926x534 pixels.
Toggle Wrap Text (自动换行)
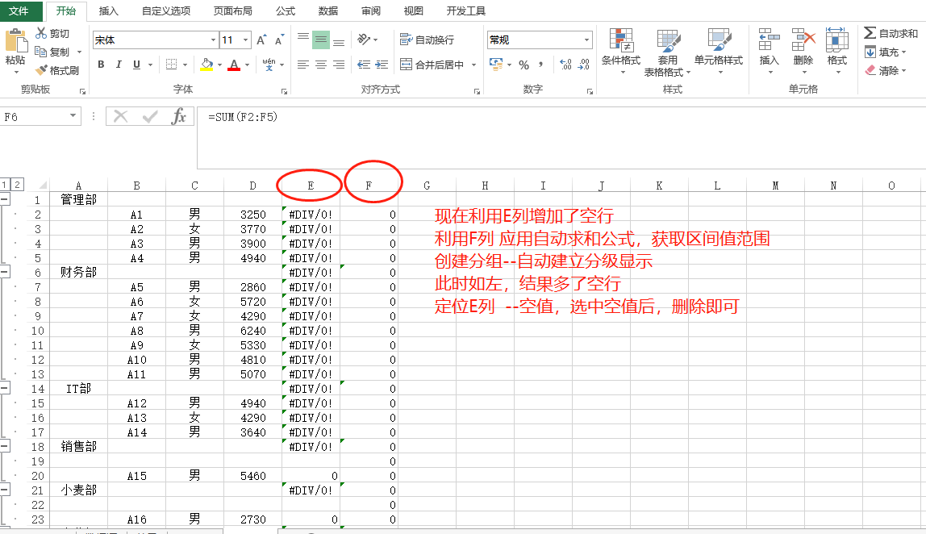(427, 40)
